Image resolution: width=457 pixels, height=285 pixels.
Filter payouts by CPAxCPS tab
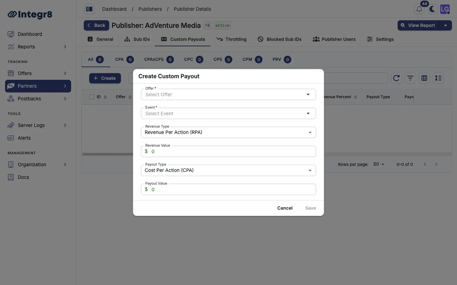[x=159, y=60]
